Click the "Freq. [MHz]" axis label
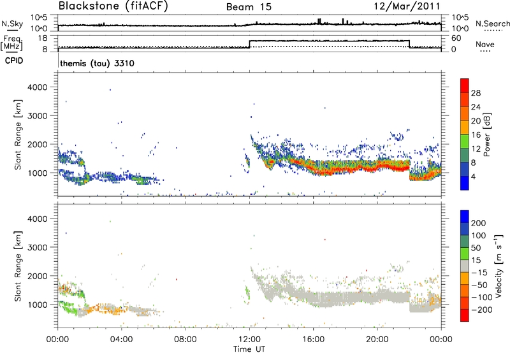 [x=11, y=43]
